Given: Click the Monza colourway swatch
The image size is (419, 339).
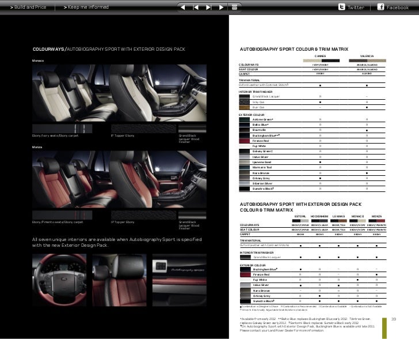Looking at the screenshot, I should point(377,221).
